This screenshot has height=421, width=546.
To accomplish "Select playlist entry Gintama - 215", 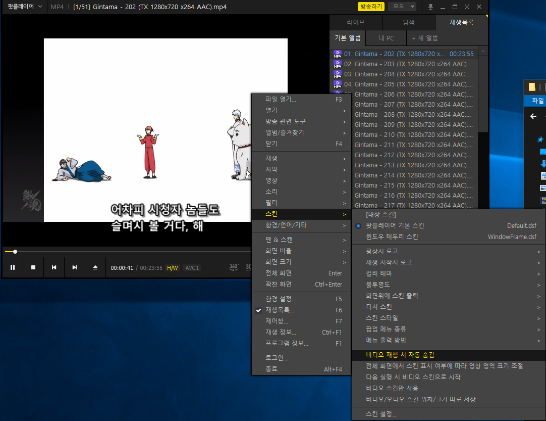I will (x=414, y=185).
